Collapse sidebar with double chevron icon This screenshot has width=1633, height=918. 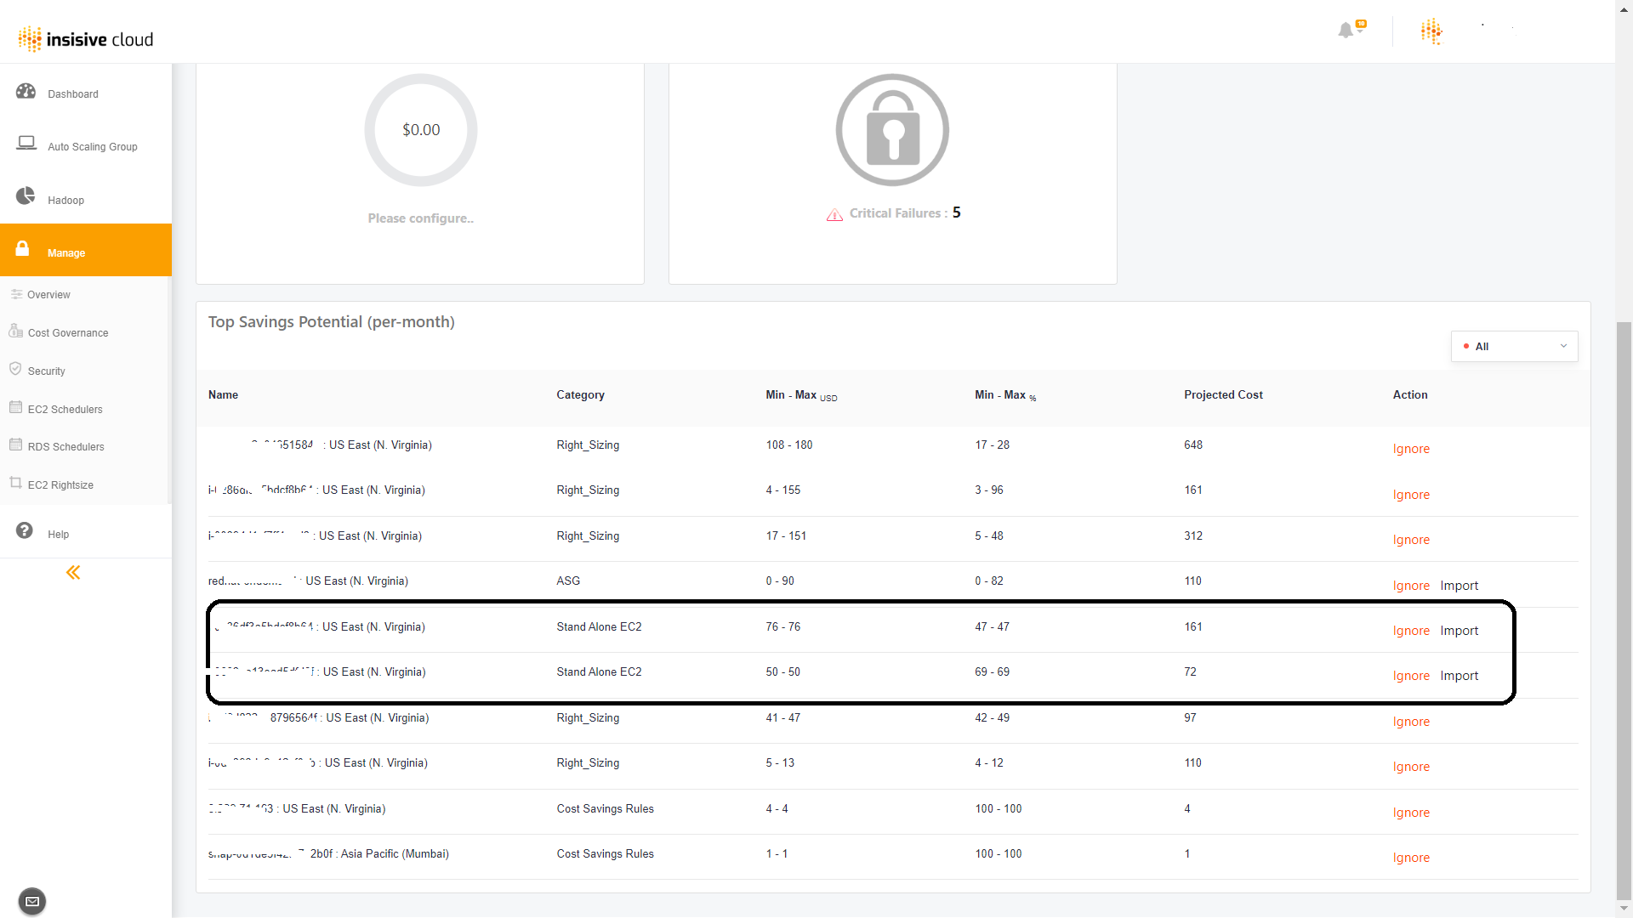(x=73, y=573)
